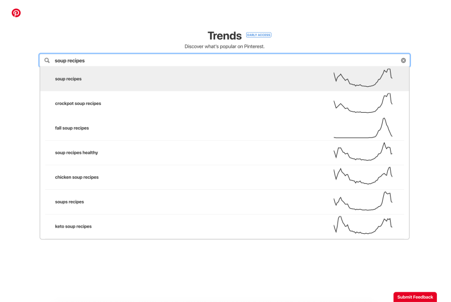Clear the search field with the X icon
The image size is (451, 302).
tap(403, 60)
